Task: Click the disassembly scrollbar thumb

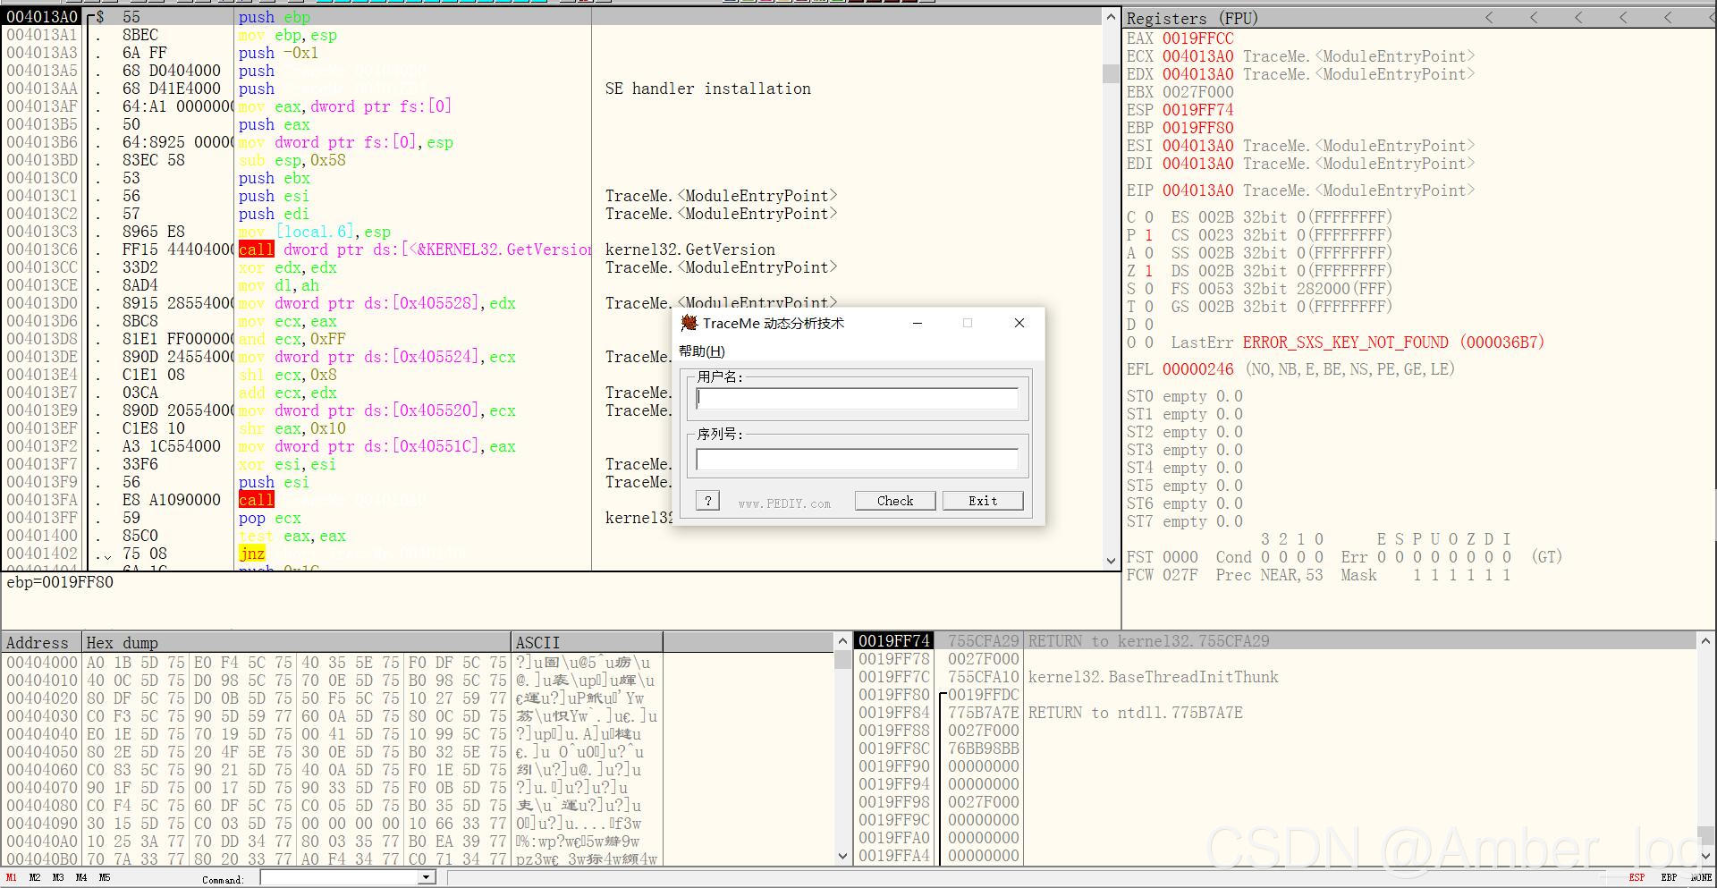Action: click(1112, 73)
